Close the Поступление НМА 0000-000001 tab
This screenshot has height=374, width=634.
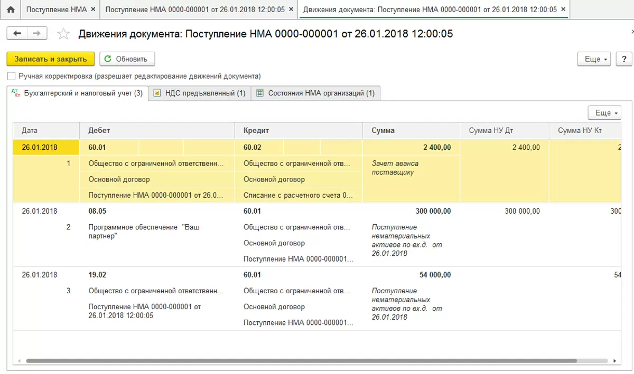point(291,9)
